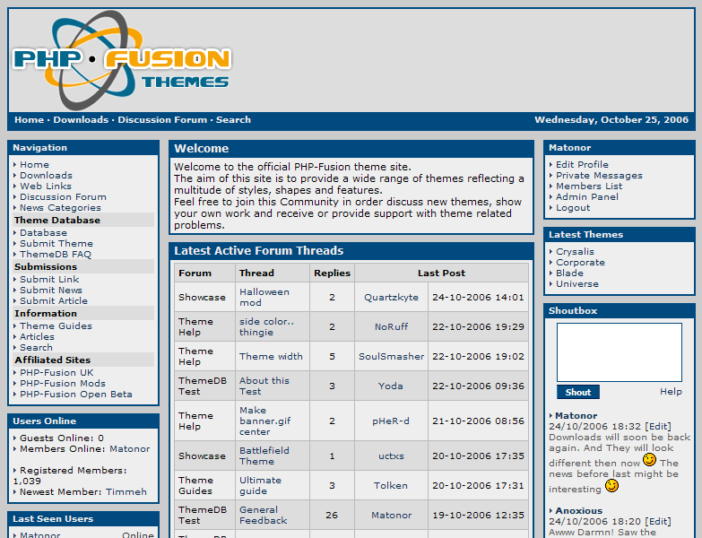Click the smiley emoticon after 'interesting'
The width and height of the screenshot is (702, 538).
click(x=611, y=486)
